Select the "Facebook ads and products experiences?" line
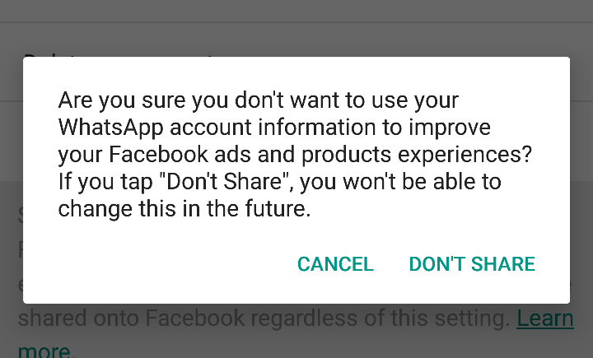The height and width of the screenshot is (358, 593). pyautogui.click(x=320, y=154)
